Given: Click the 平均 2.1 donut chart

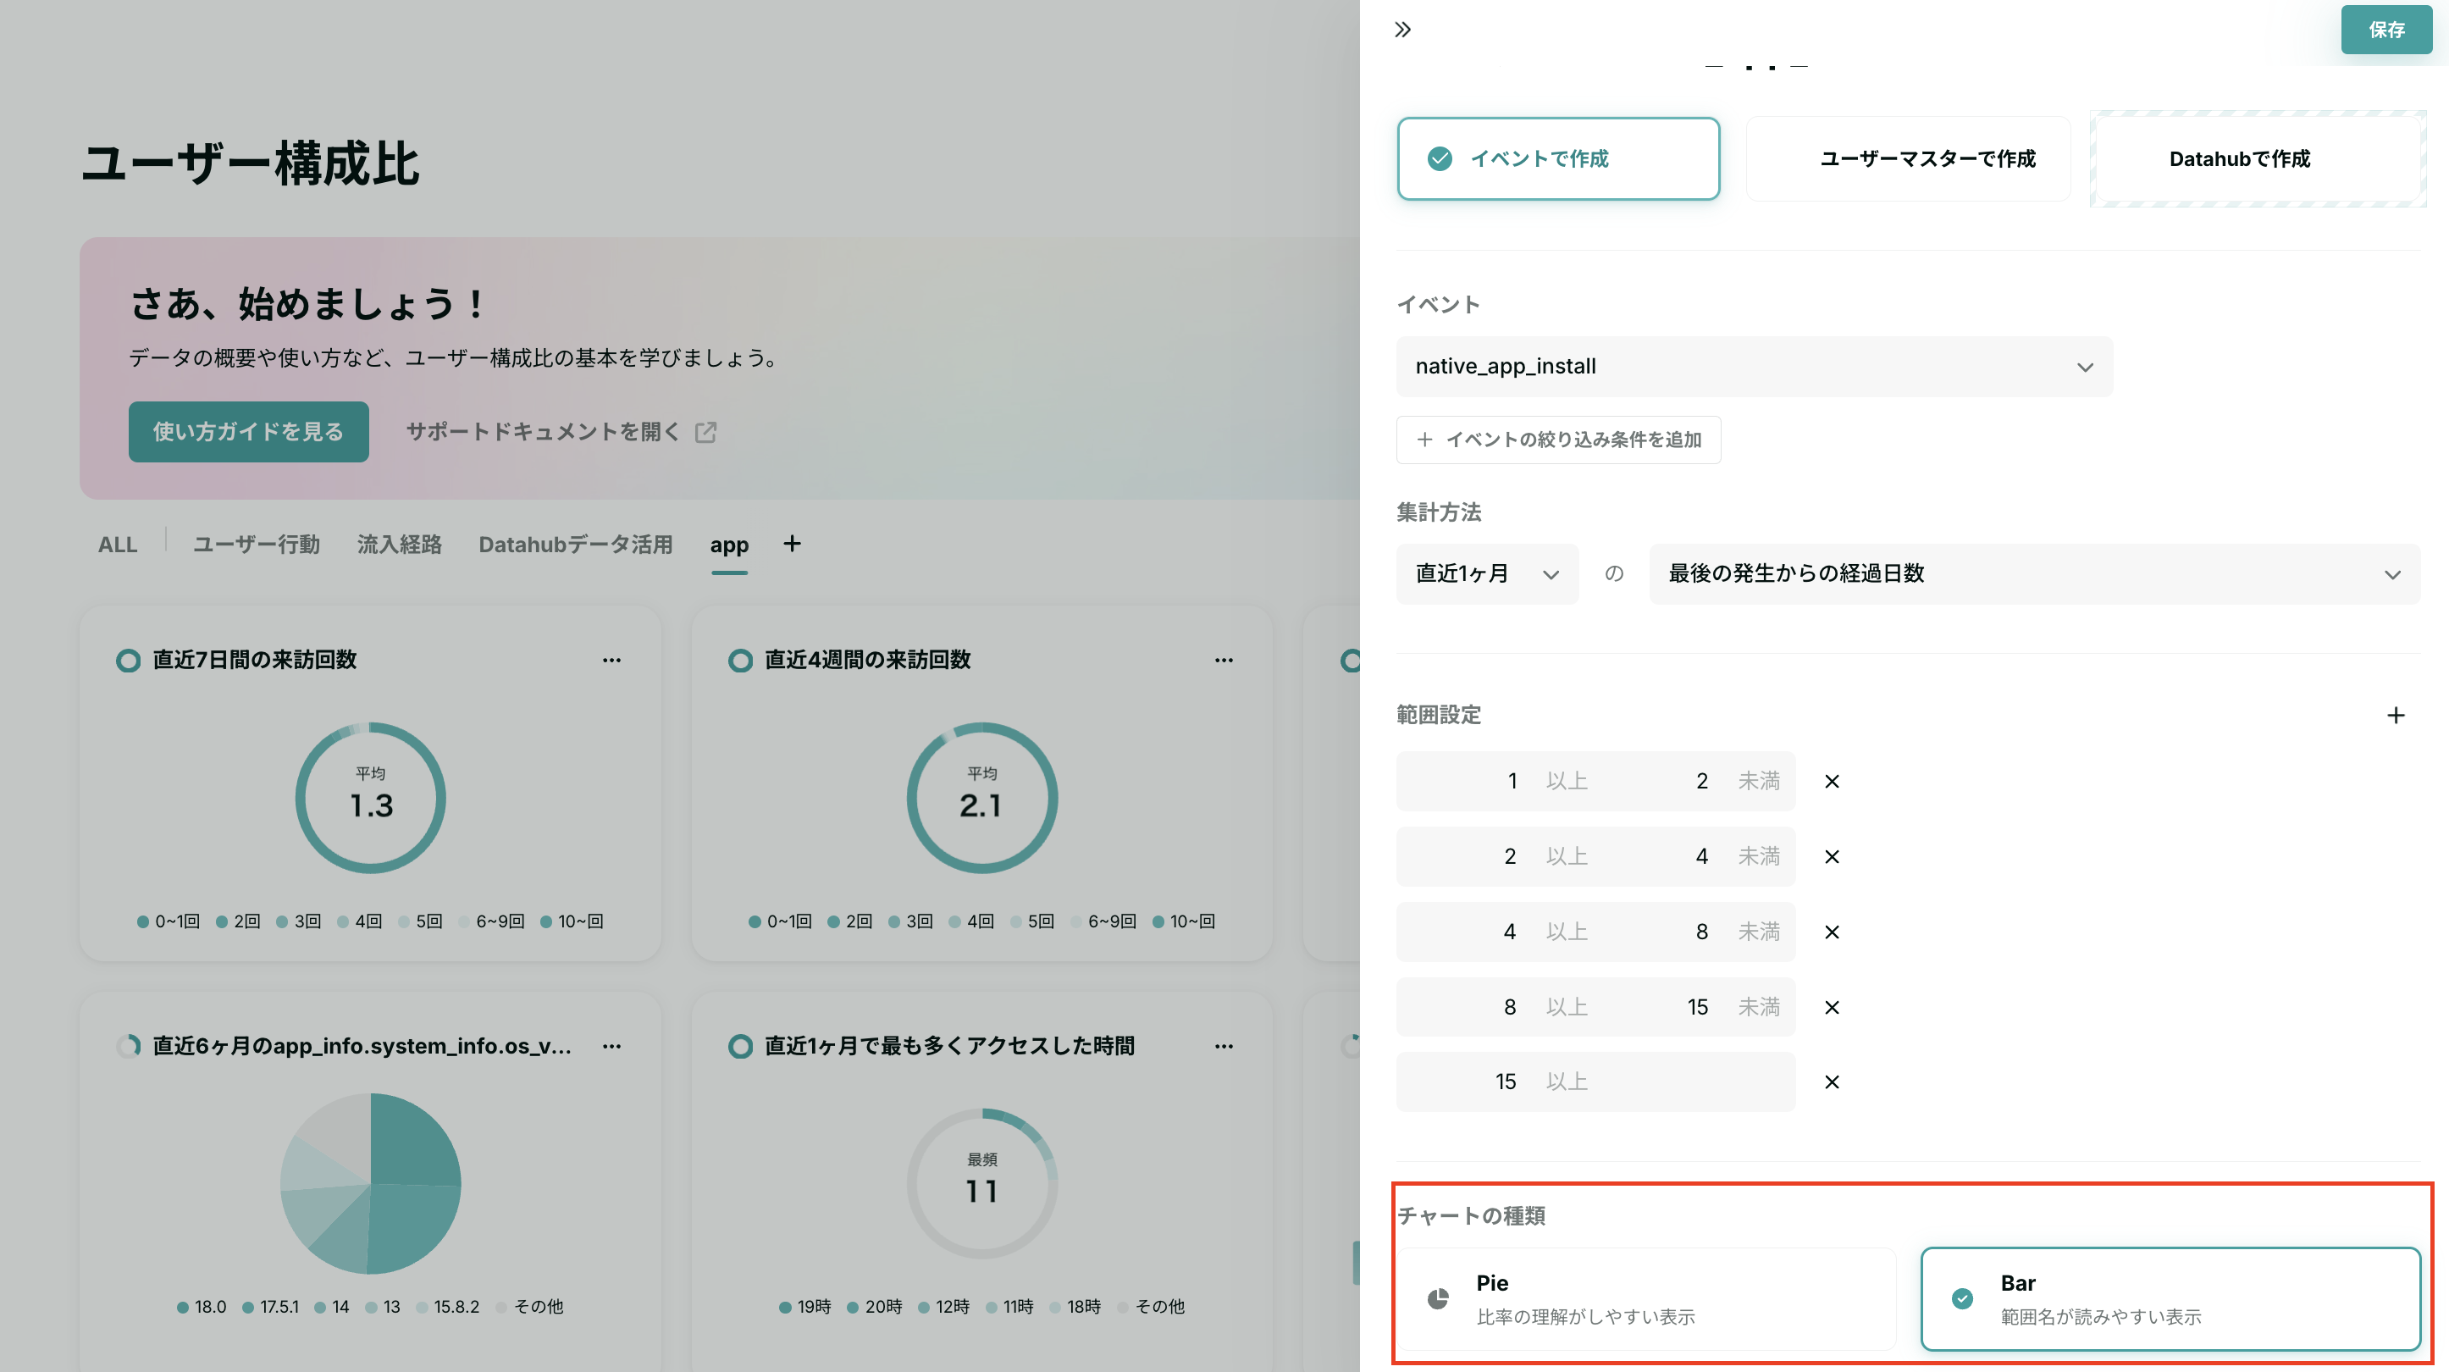Looking at the screenshot, I should 982,798.
